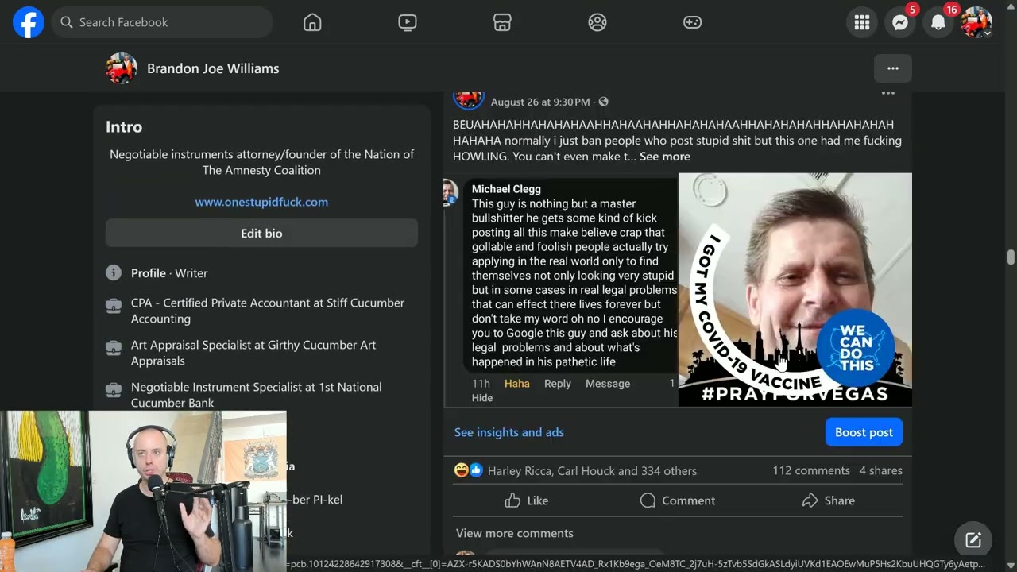Click Michael Clegg's small avatar
1017x572 pixels.
pos(450,192)
